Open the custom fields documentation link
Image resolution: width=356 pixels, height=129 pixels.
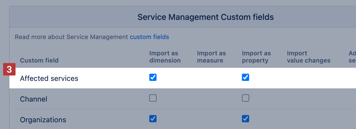149,37
